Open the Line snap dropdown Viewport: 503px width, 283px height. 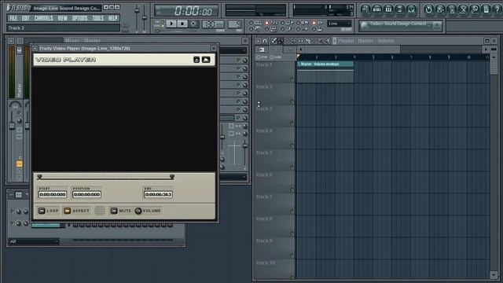pyautogui.click(x=339, y=24)
